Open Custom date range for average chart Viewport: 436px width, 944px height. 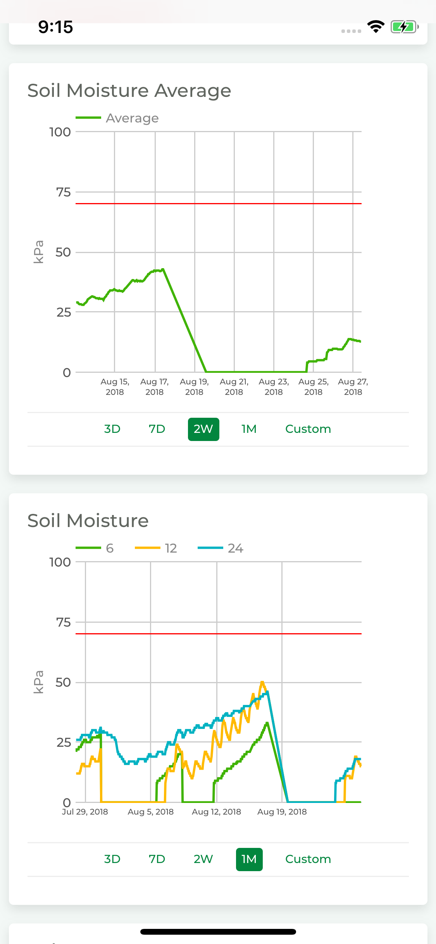point(308,429)
